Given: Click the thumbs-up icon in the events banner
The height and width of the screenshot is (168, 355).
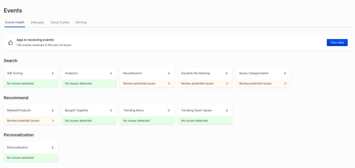Looking at the screenshot, I should click(11, 43).
